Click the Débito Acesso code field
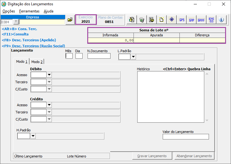The image size is (231, 164). click(38, 75)
